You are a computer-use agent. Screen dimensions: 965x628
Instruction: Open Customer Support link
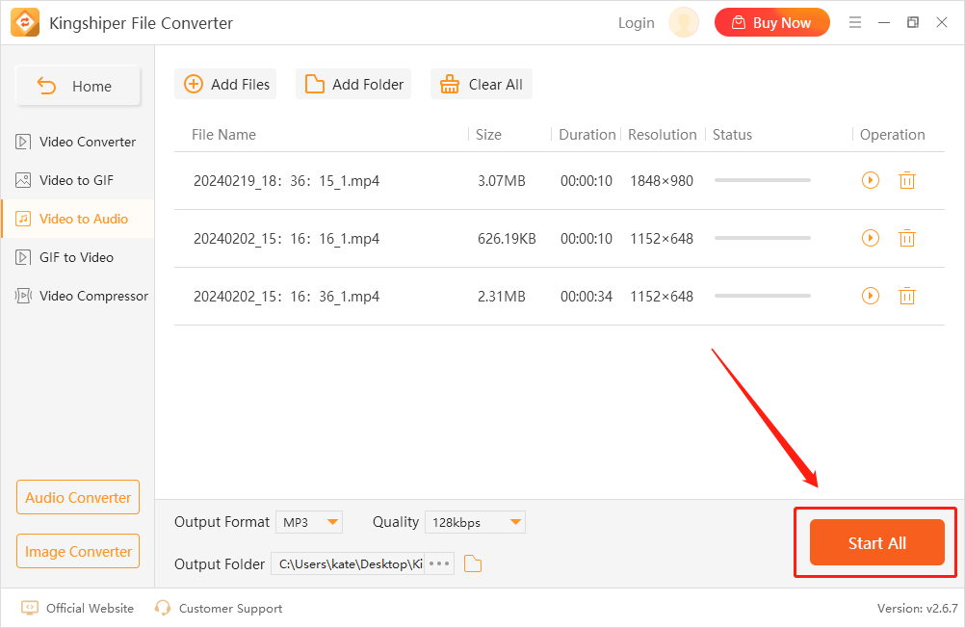click(219, 609)
